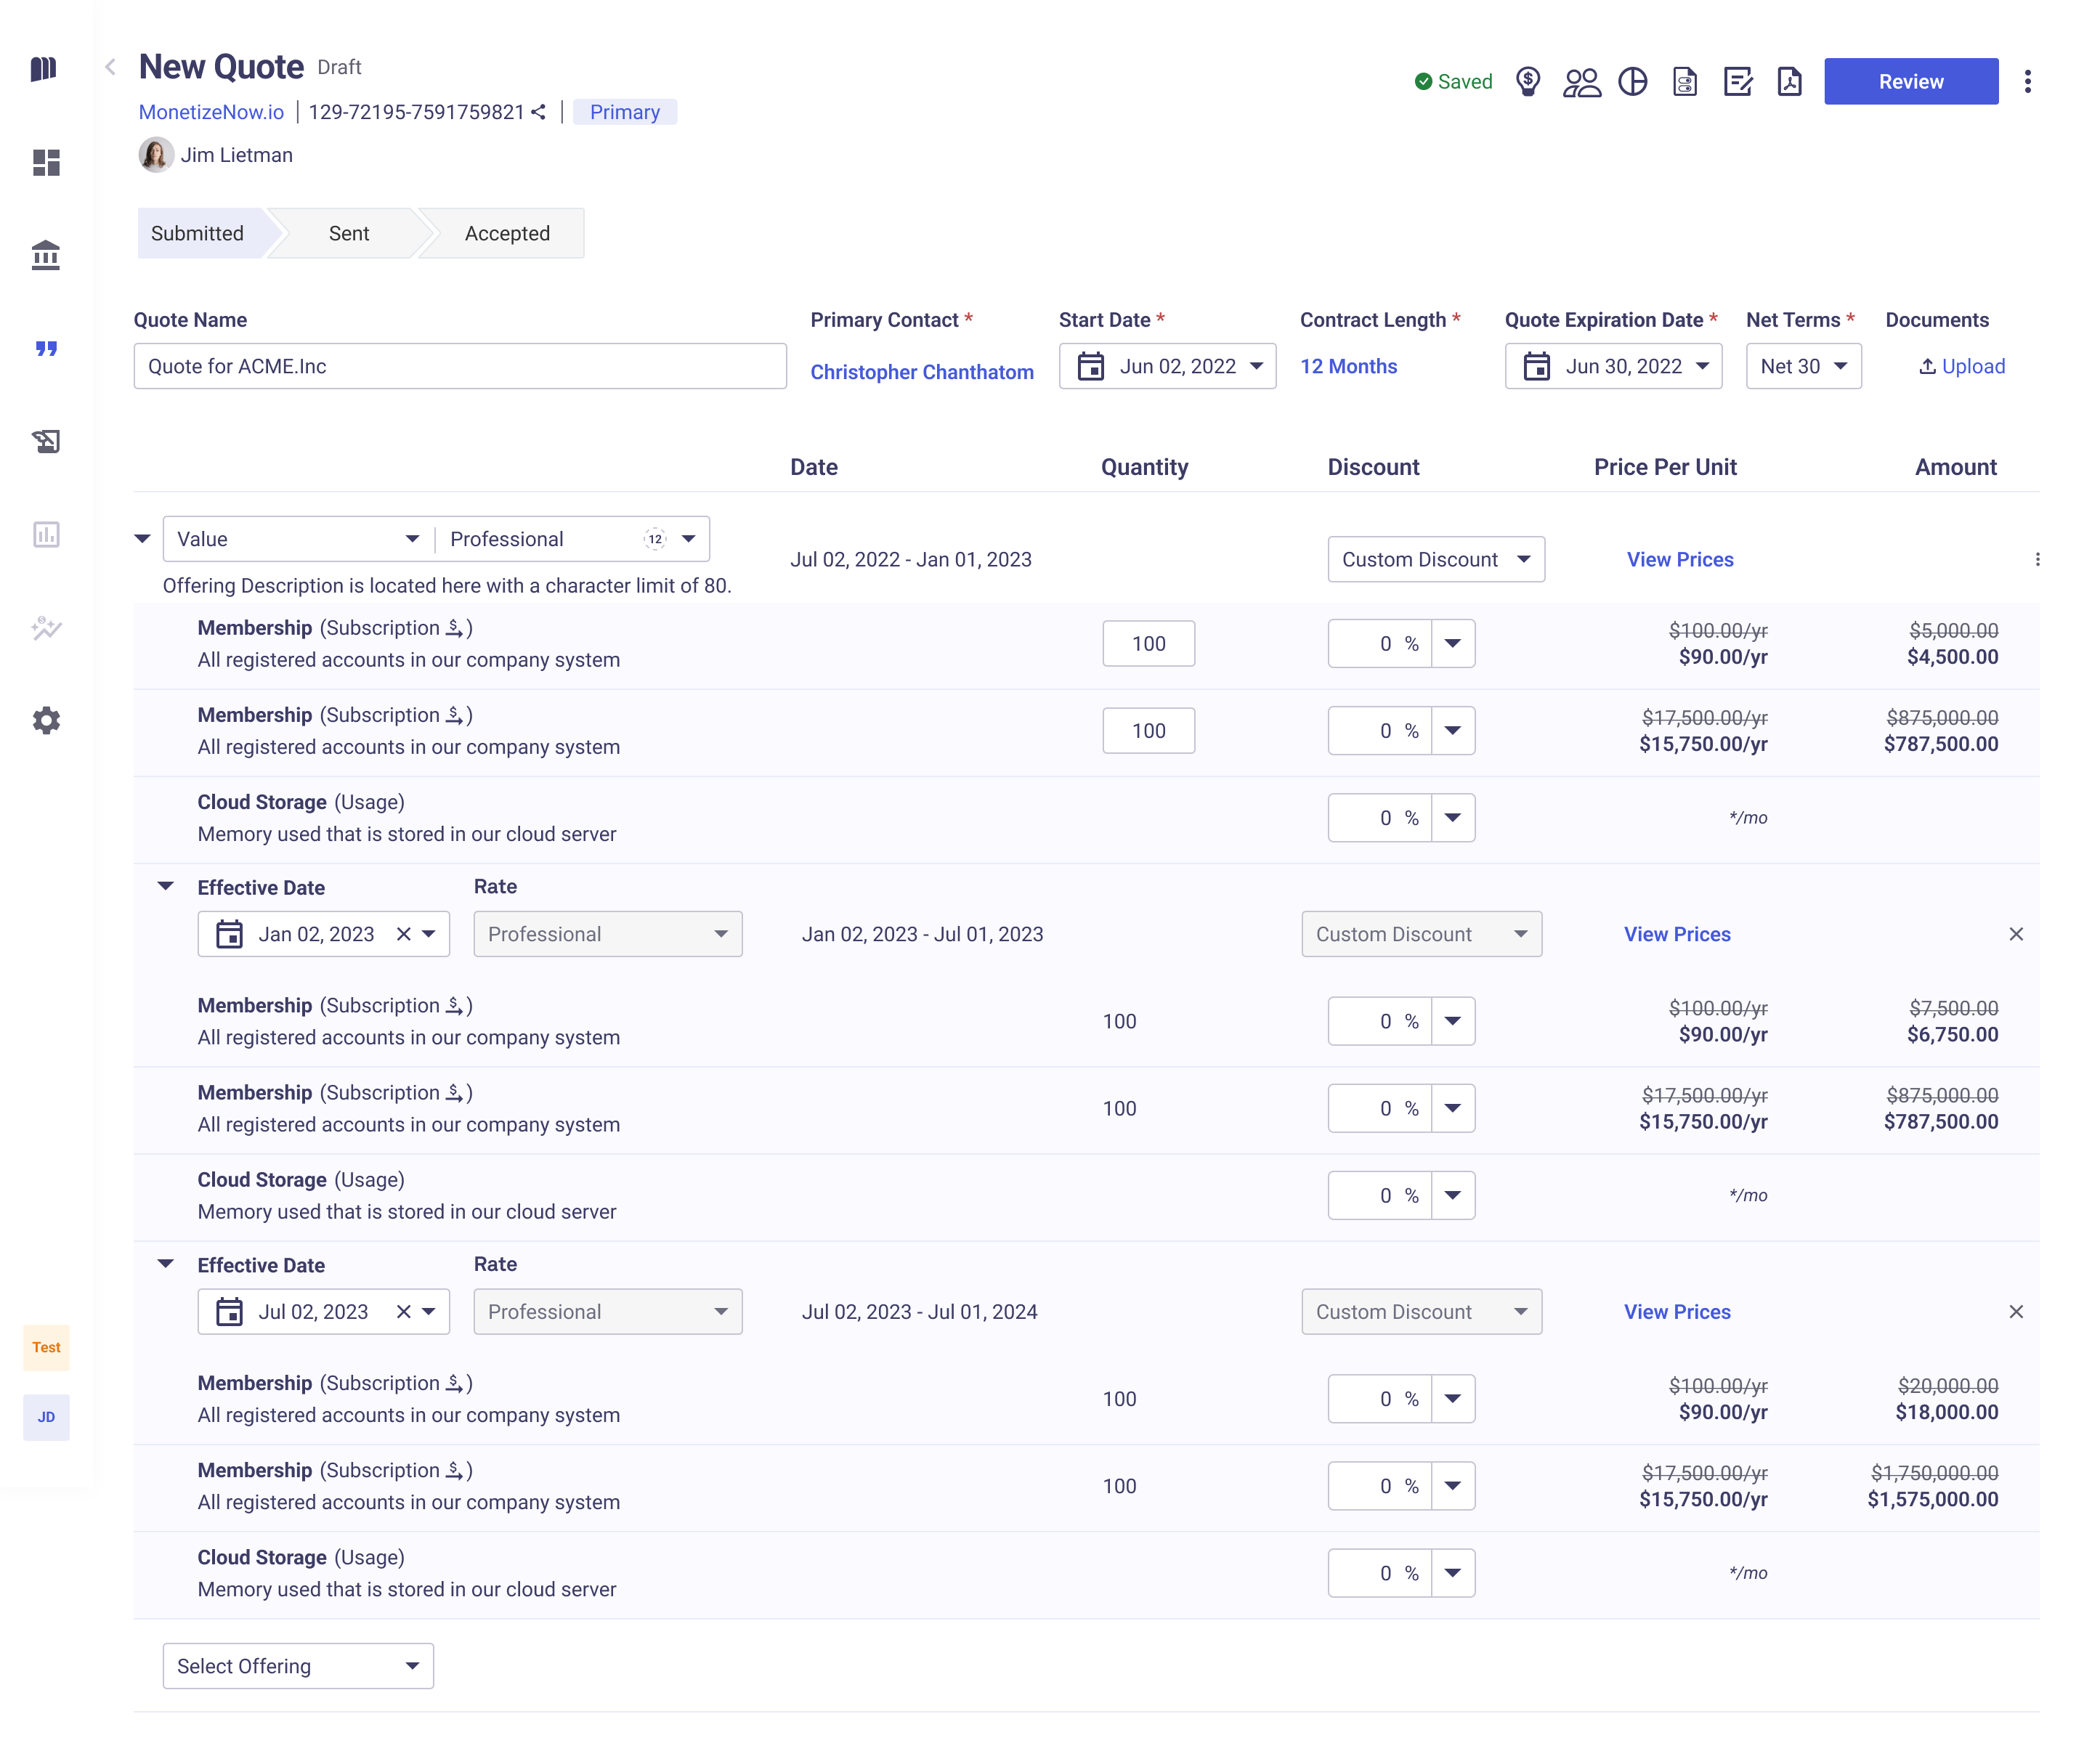Click the first Membership quantity field
This screenshot has height=1743, width=2092.
pyautogui.click(x=1148, y=643)
